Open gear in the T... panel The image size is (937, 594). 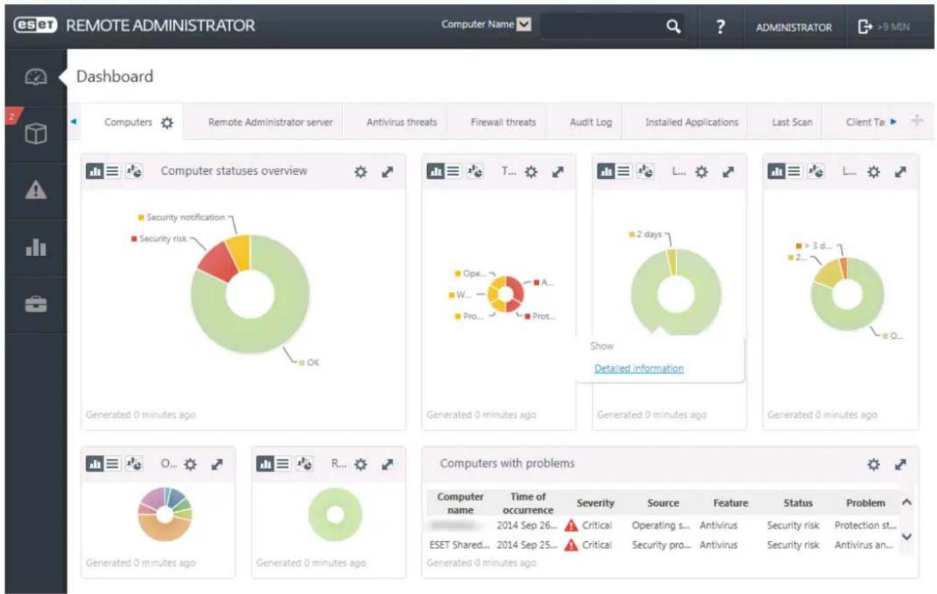[x=531, y=172]
